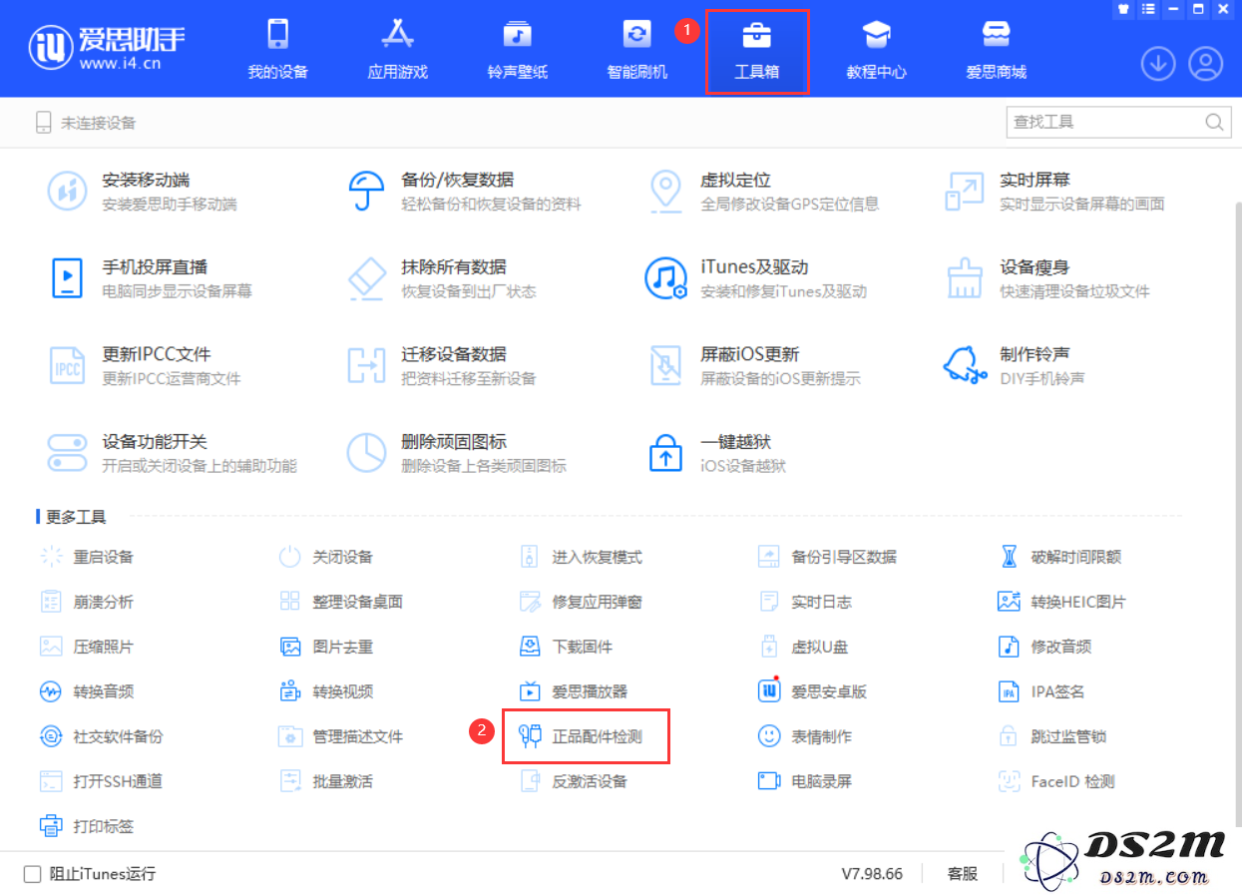Open 备份引导区数据 tool
Screen dimensions: 1242x895
pyautogui.click(x=828, y=557)
